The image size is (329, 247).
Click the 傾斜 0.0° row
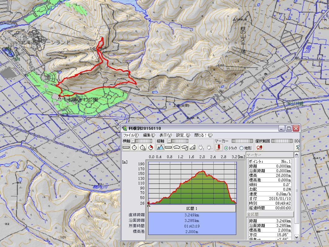pyautogui.click(x=270, y=185)
